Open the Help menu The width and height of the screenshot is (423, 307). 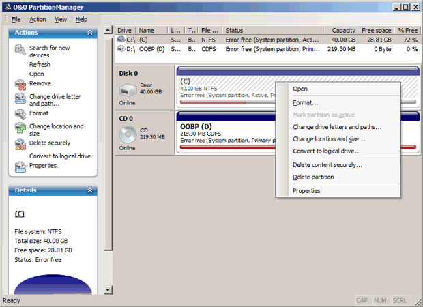point(81,19)
